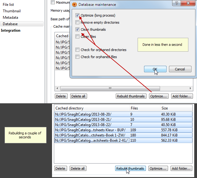
Task: Select row N:/JPG/SnagItCatalog/2013-08-22/
Action: pos(123,125)
